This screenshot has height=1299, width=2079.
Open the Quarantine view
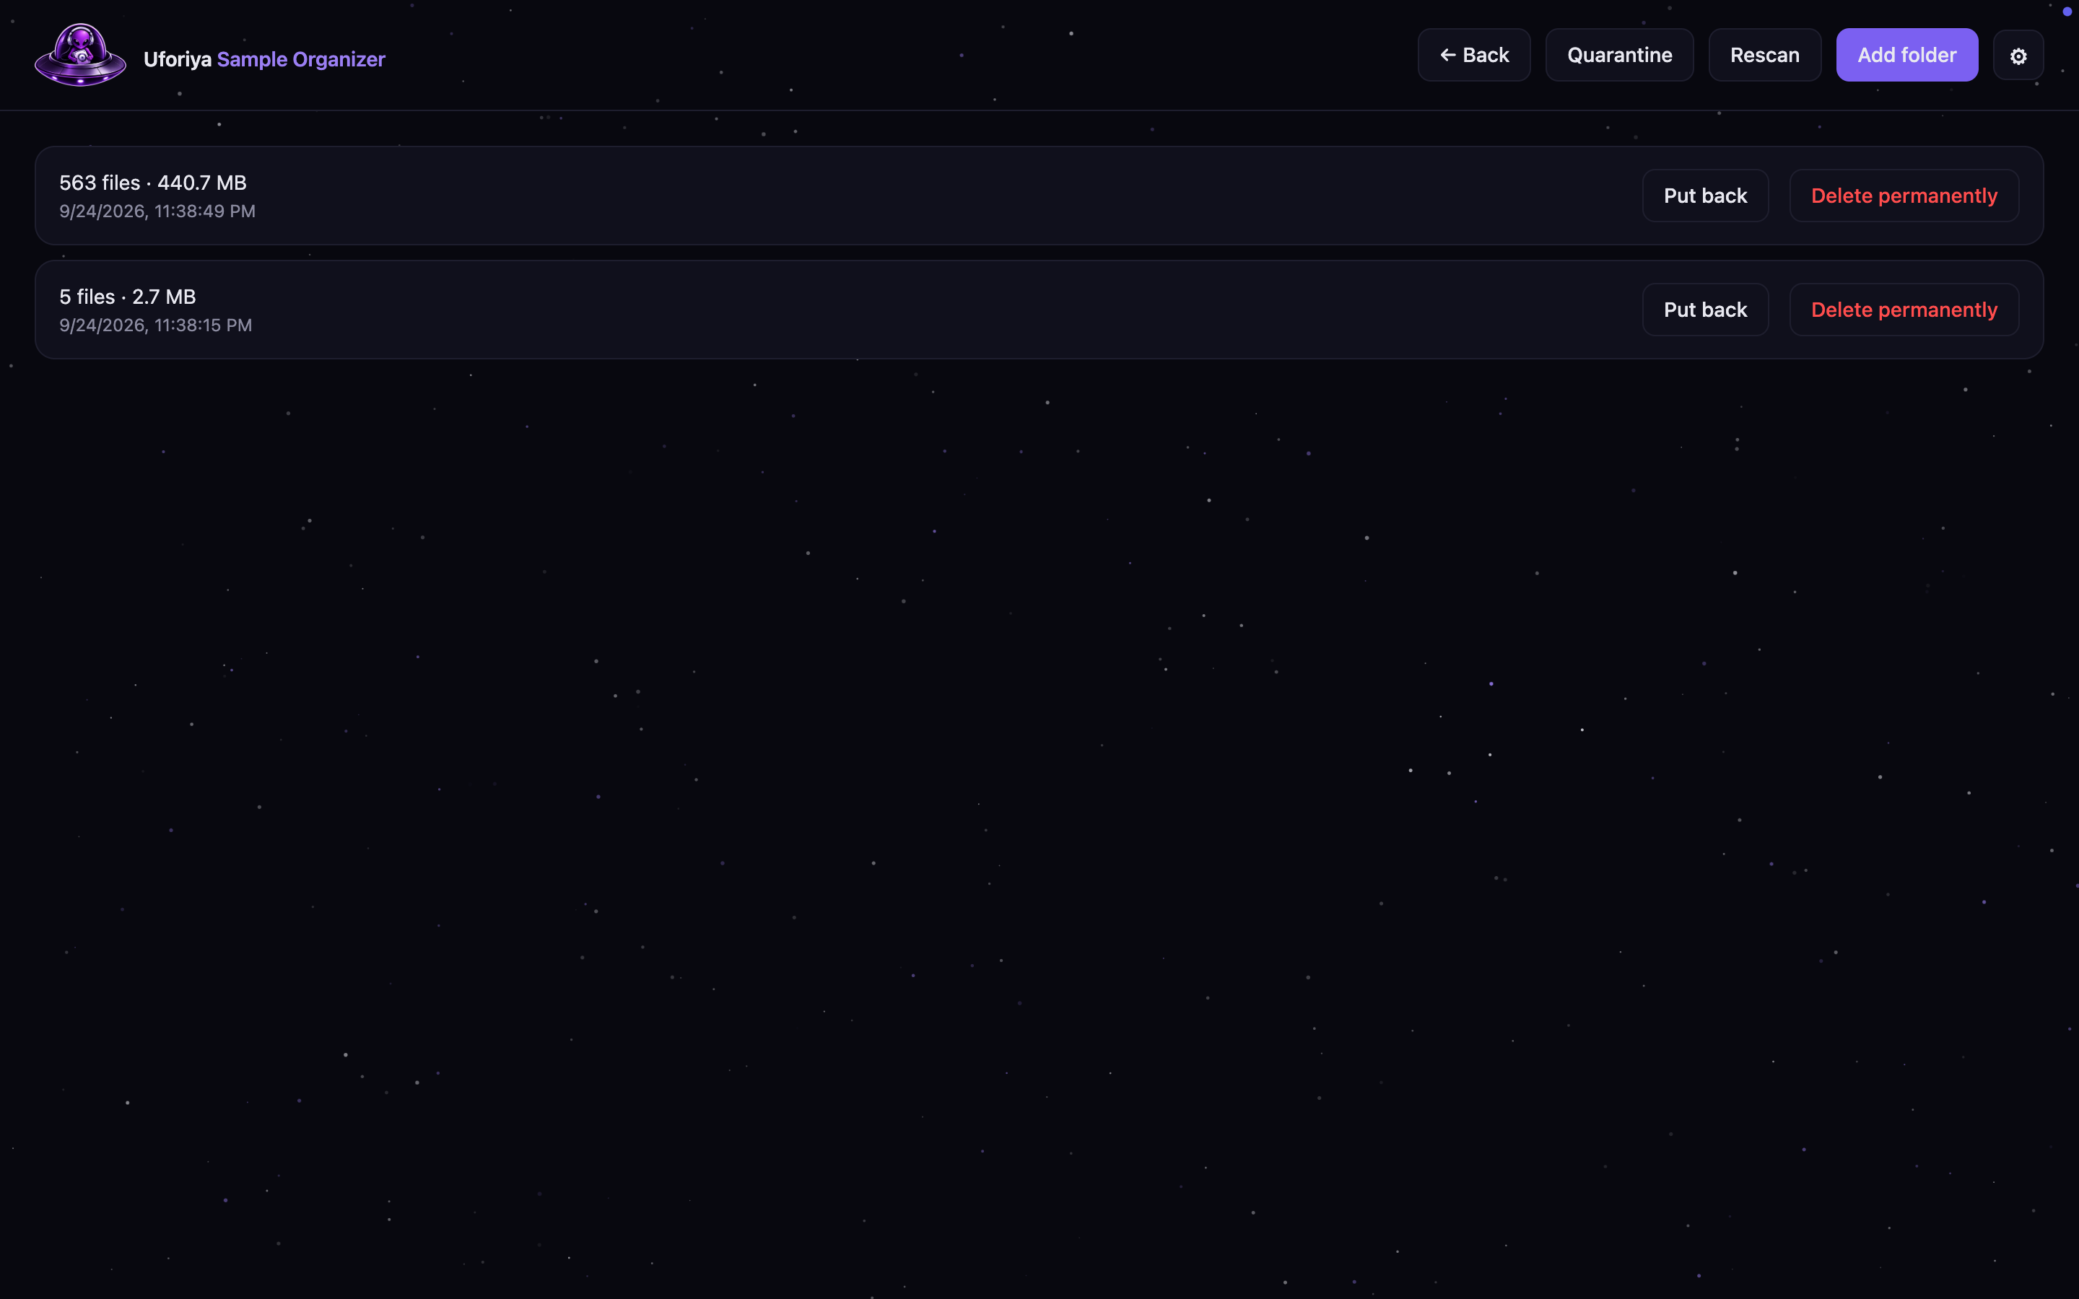(1619, 55)
